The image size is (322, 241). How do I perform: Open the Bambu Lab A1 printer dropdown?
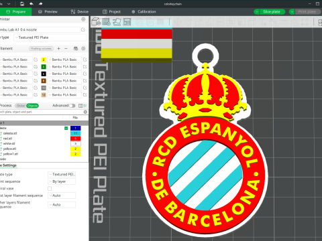click(x=39, y=29)
